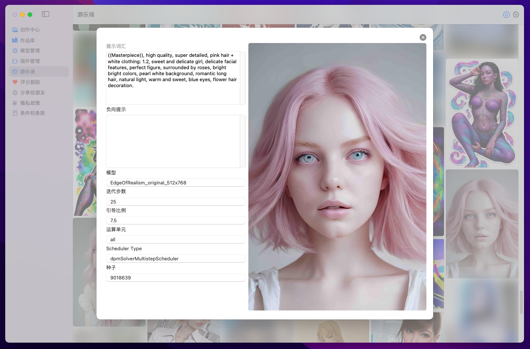Screen dimensions: 530x349
Task: Open 创作中心 in the sidebar
Action: click(30, 30)
